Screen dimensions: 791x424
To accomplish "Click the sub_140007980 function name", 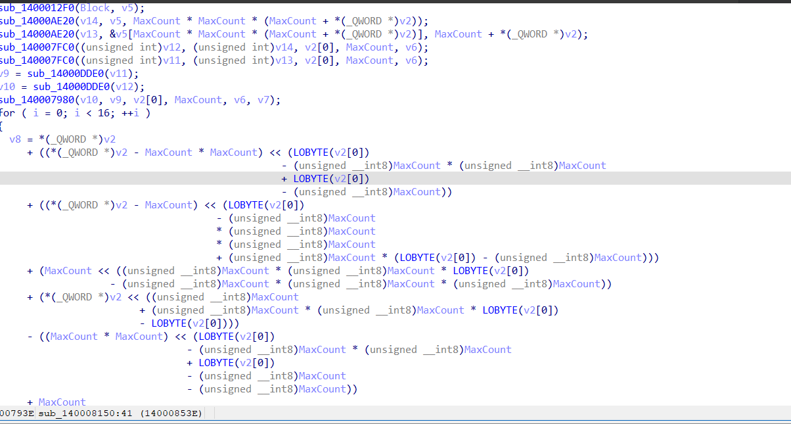I will 37,100.
